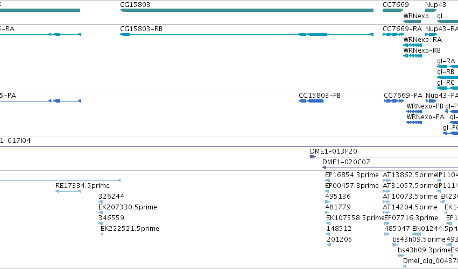Open the 481779 EST label
This screenshot has height=269, width=458.
pyautogui.click(x=338, y=207)
